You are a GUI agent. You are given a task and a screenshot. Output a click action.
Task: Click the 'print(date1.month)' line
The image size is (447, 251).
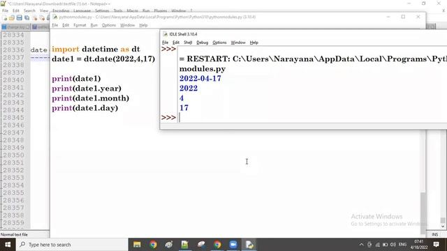tap(90, 98)
